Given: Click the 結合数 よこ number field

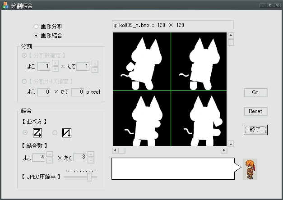Looking at the screenshot, I should click(x=40, y=157).
